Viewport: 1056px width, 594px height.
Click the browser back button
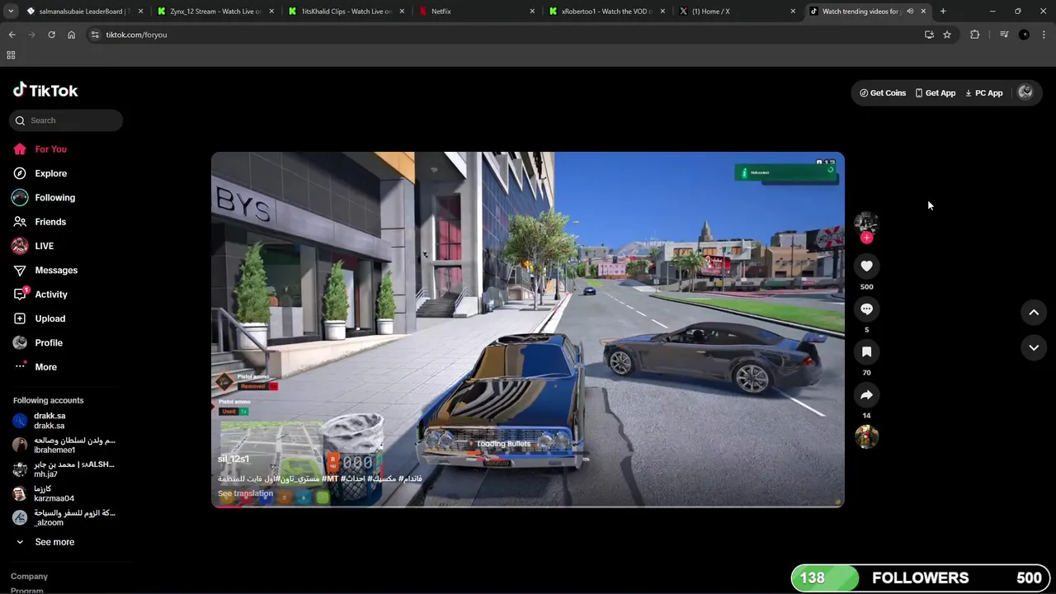click(12, 35)
